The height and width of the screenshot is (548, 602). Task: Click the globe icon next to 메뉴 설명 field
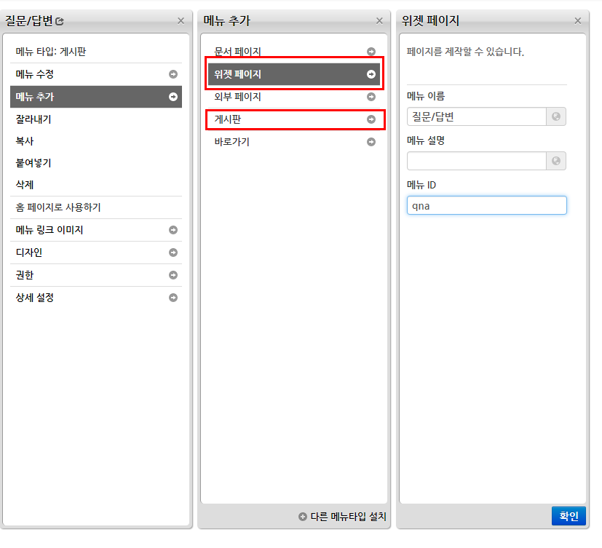point(555,161)
